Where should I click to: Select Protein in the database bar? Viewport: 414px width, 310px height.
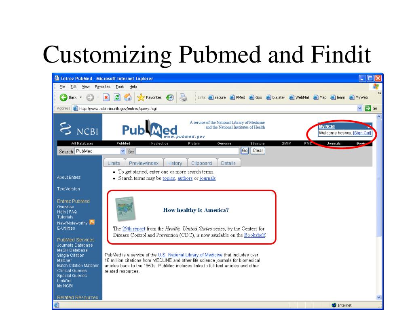(x=194, y=143)
